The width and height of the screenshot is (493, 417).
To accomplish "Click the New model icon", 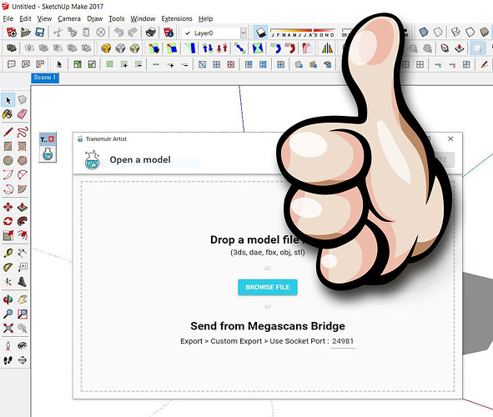I will tap(12, 33).
